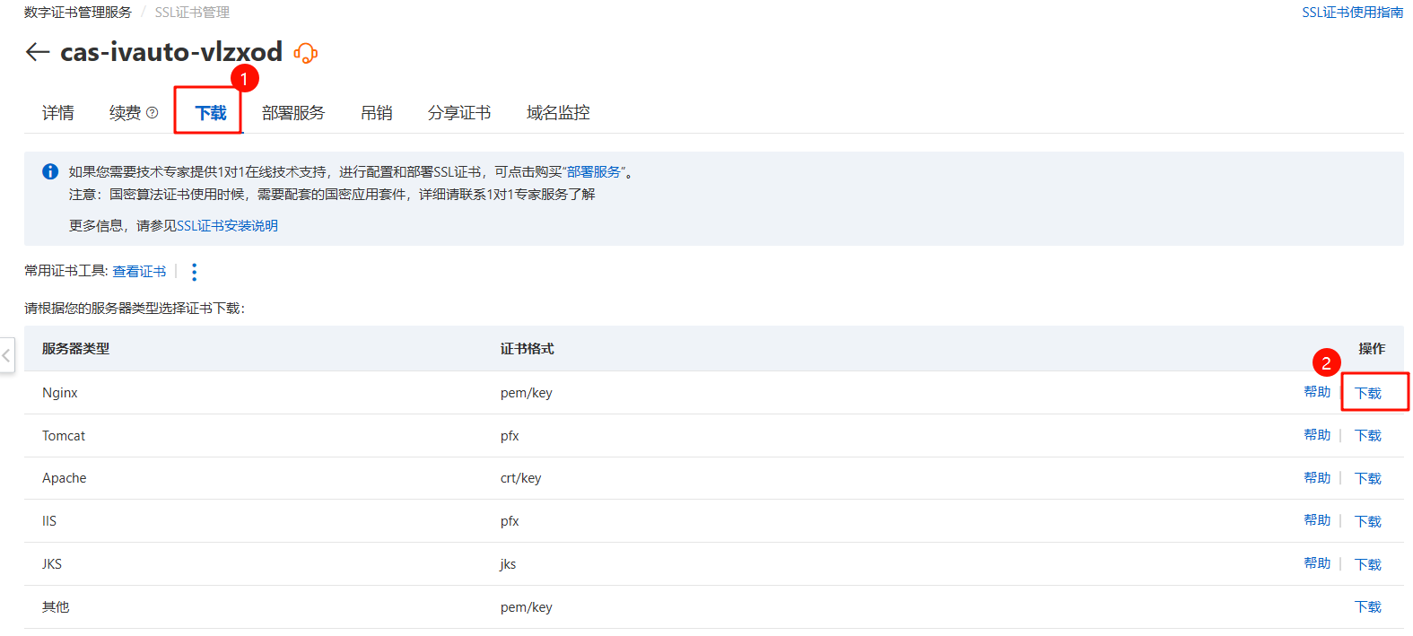1413x636 pixels.
Task: Click the orange customer support headset icon
Action: coord(306,54)
